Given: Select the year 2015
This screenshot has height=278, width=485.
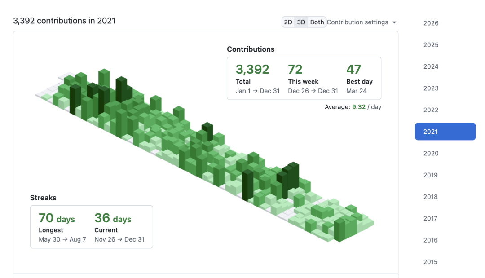Looking at the screenshot, I should point(431,262).
